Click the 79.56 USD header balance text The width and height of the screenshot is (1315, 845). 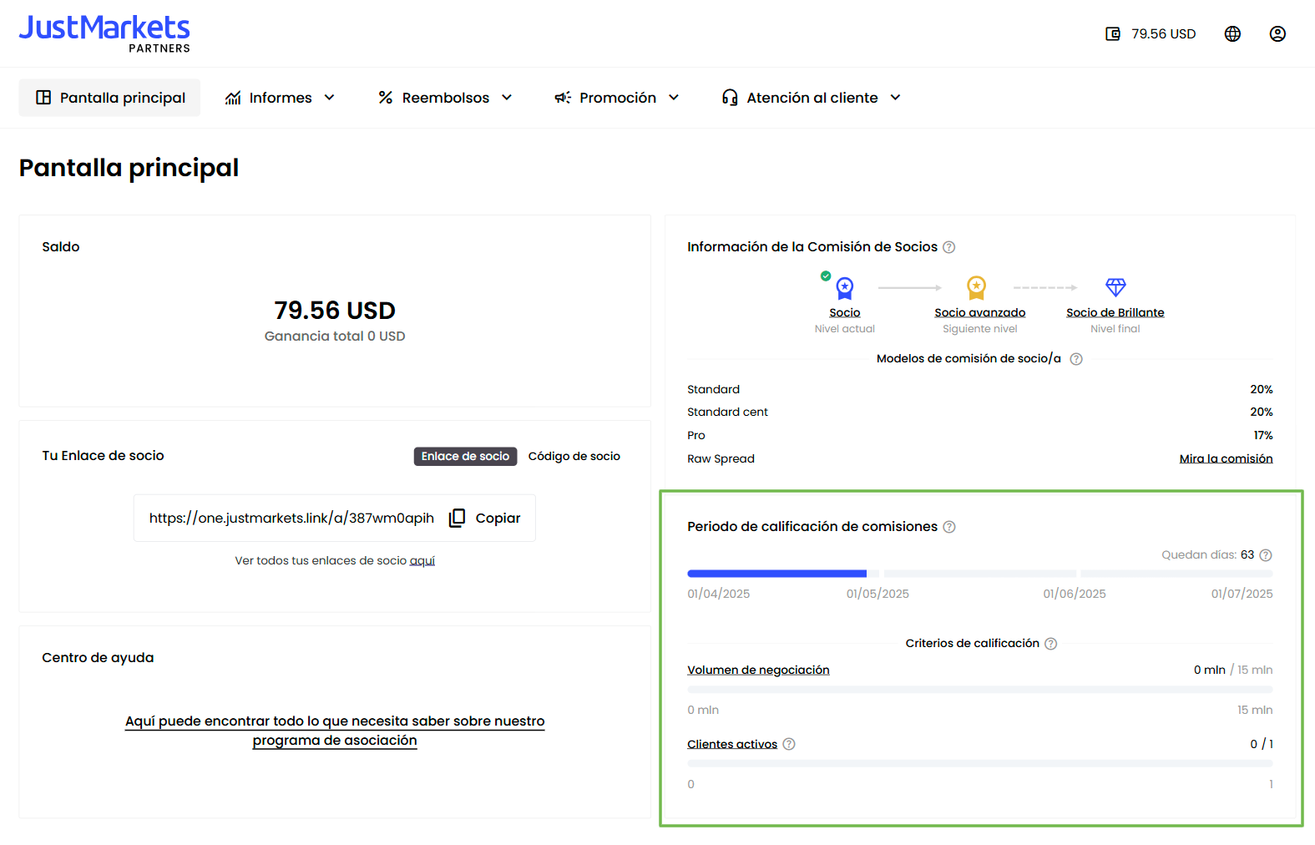coord(1164,34)
